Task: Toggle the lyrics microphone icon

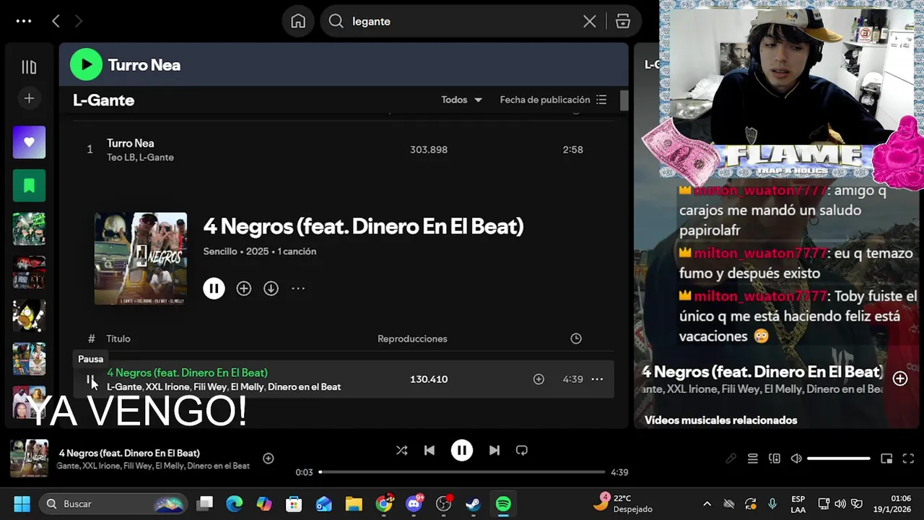Action: (x=731, y=458)
